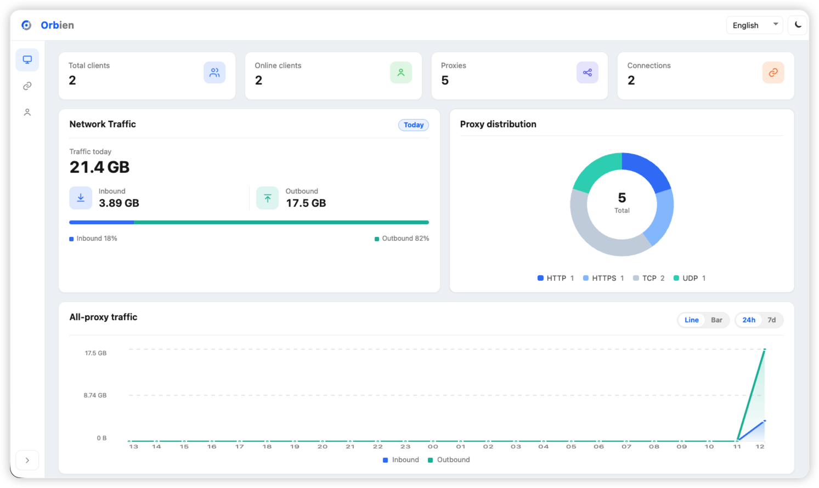Click the Network Traffic heading
This screenshot has width=819, height=488.
pyautogui.click(x=103, y=124)
